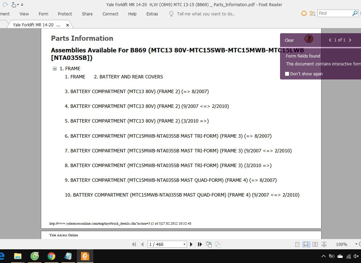Select the single page view icon

297,244
